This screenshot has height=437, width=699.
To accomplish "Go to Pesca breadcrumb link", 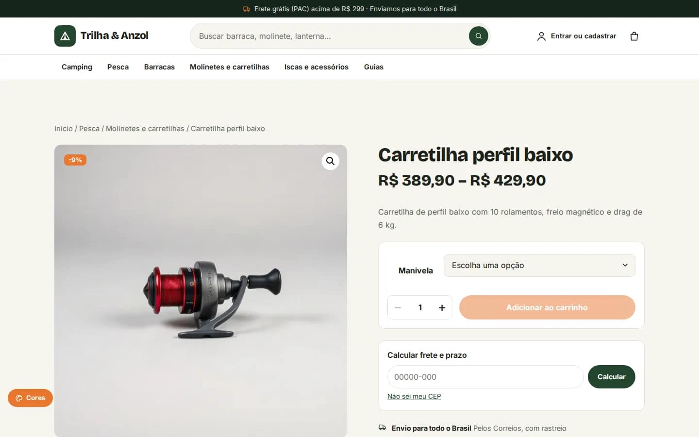I will click(89, 129).
